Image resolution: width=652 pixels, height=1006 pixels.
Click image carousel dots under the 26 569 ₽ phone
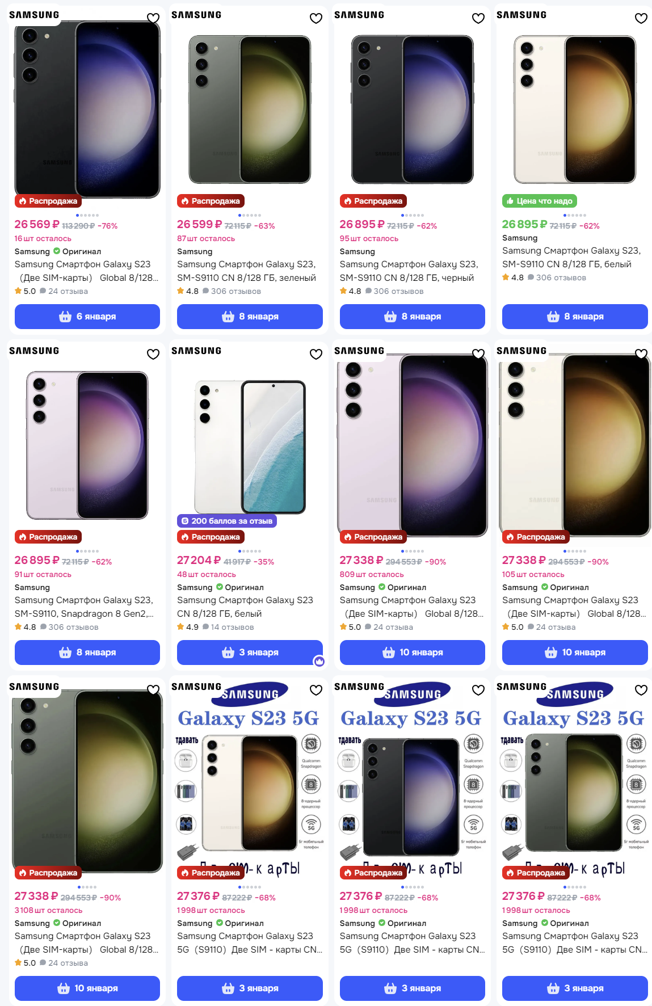(x=87, y=215)
